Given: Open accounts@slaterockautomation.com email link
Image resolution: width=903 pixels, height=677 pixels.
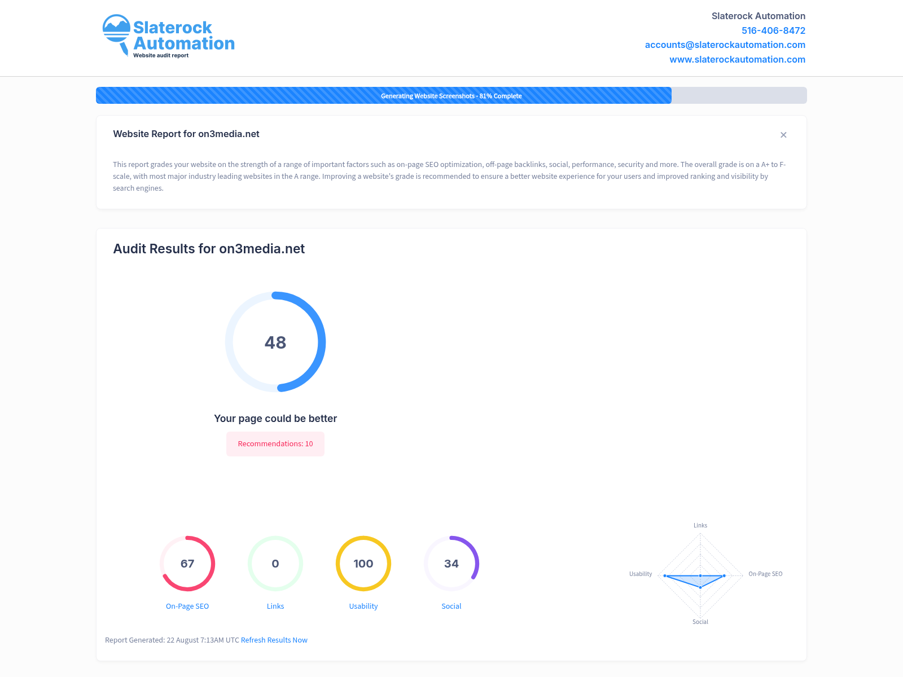Looking at the screenshot, I should pos(725,45).
